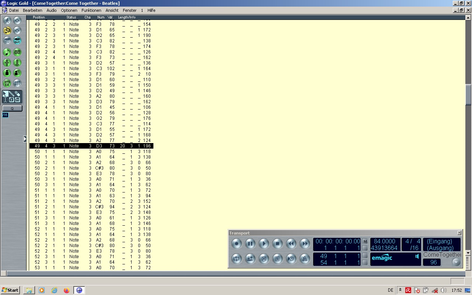
Task: Open the /16 quantize value field
Action: pyautogui.click(x=5, y=115)
